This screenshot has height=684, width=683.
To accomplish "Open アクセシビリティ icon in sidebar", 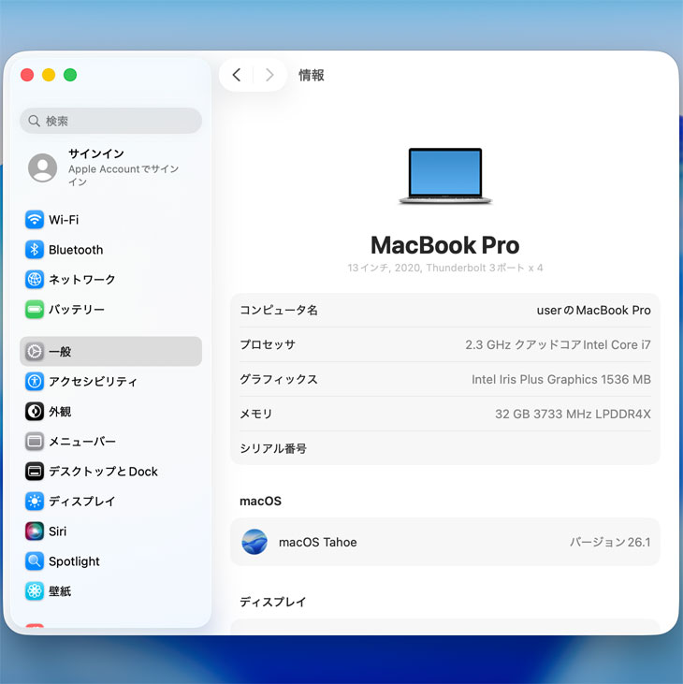I will tap(35, 382).
